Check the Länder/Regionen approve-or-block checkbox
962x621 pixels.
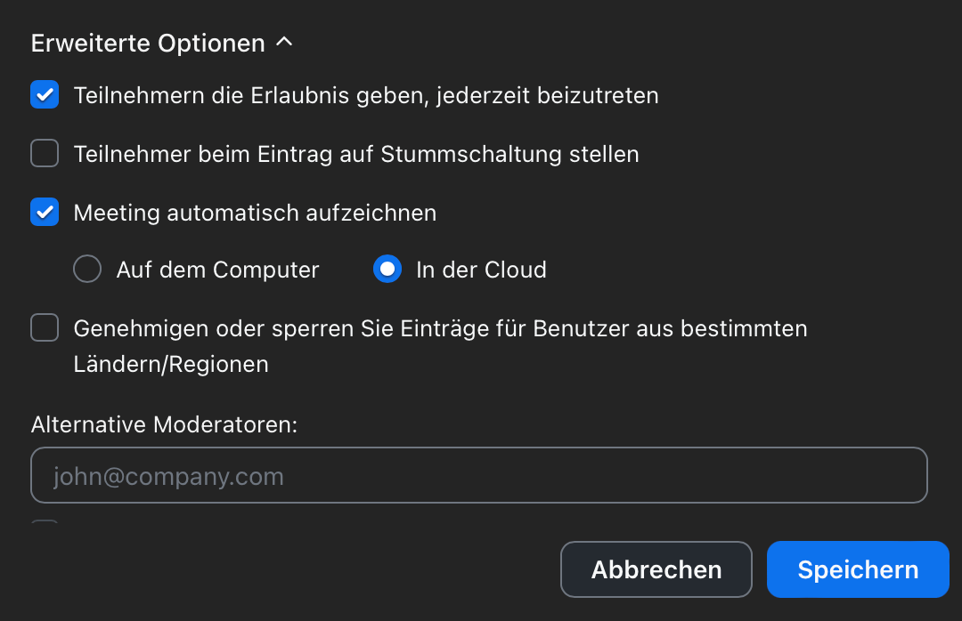[x=45, y=327]
